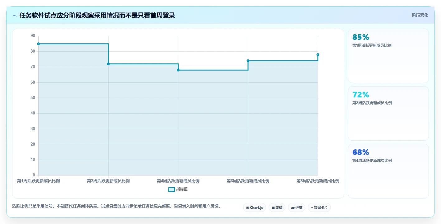
Task: Click x-axis label 第8周活跃更新成员比例
Action: coord(318,181)
